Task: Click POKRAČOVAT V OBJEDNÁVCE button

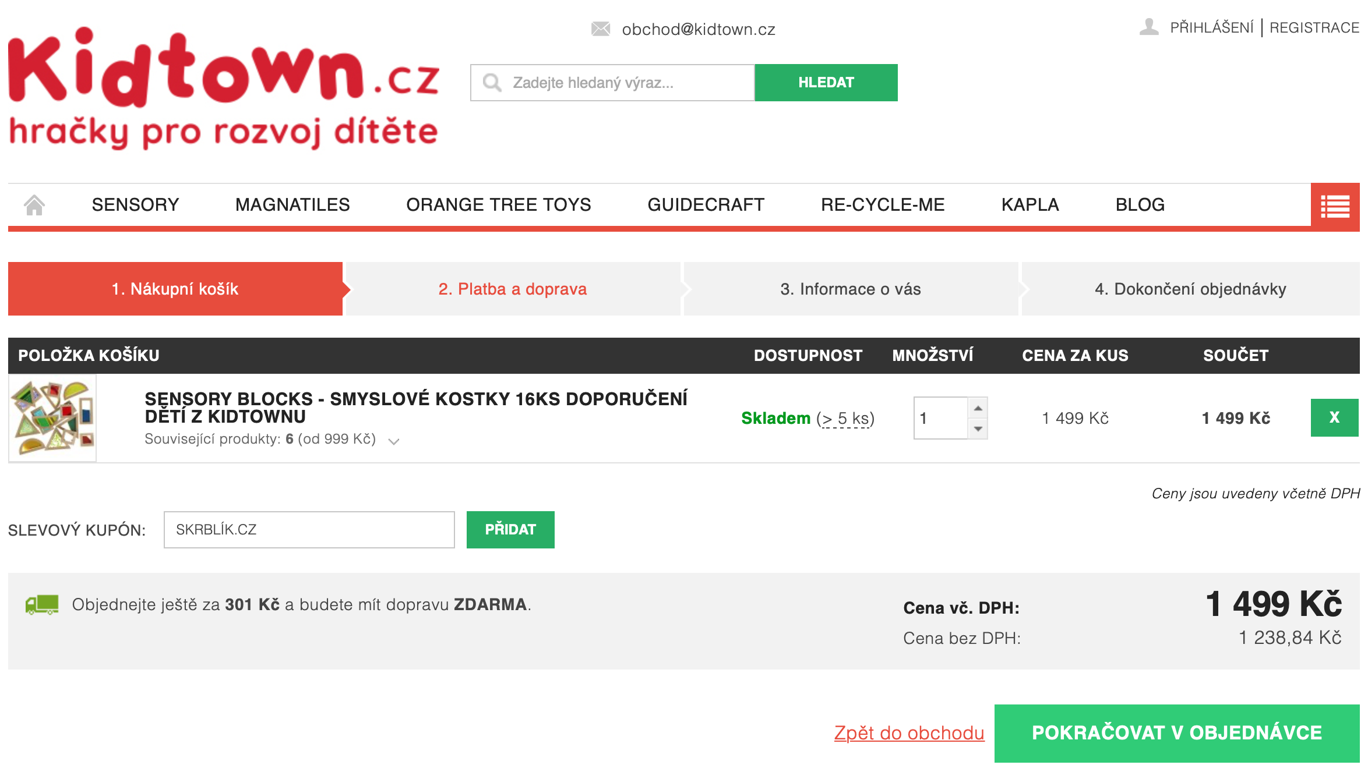Action: pos(1177,733)
